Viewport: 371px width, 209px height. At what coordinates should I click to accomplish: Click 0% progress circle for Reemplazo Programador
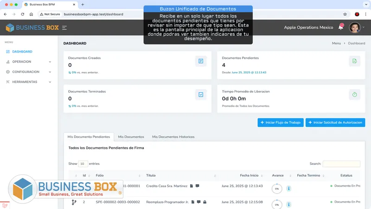pos(277,204)
